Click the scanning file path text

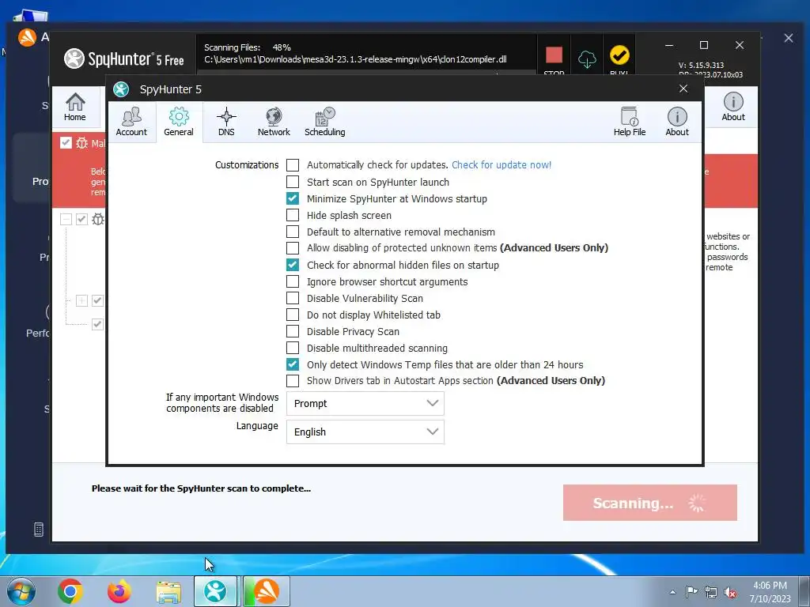point(355,59)
